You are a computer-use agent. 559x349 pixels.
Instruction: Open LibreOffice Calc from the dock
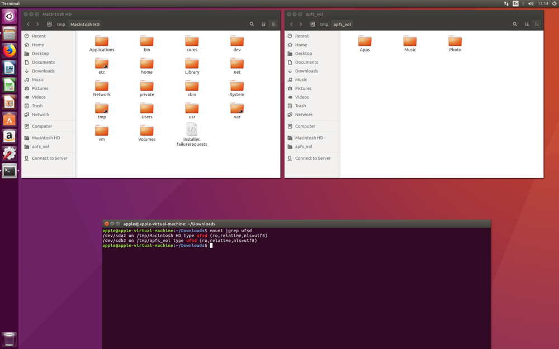(8, 85)
